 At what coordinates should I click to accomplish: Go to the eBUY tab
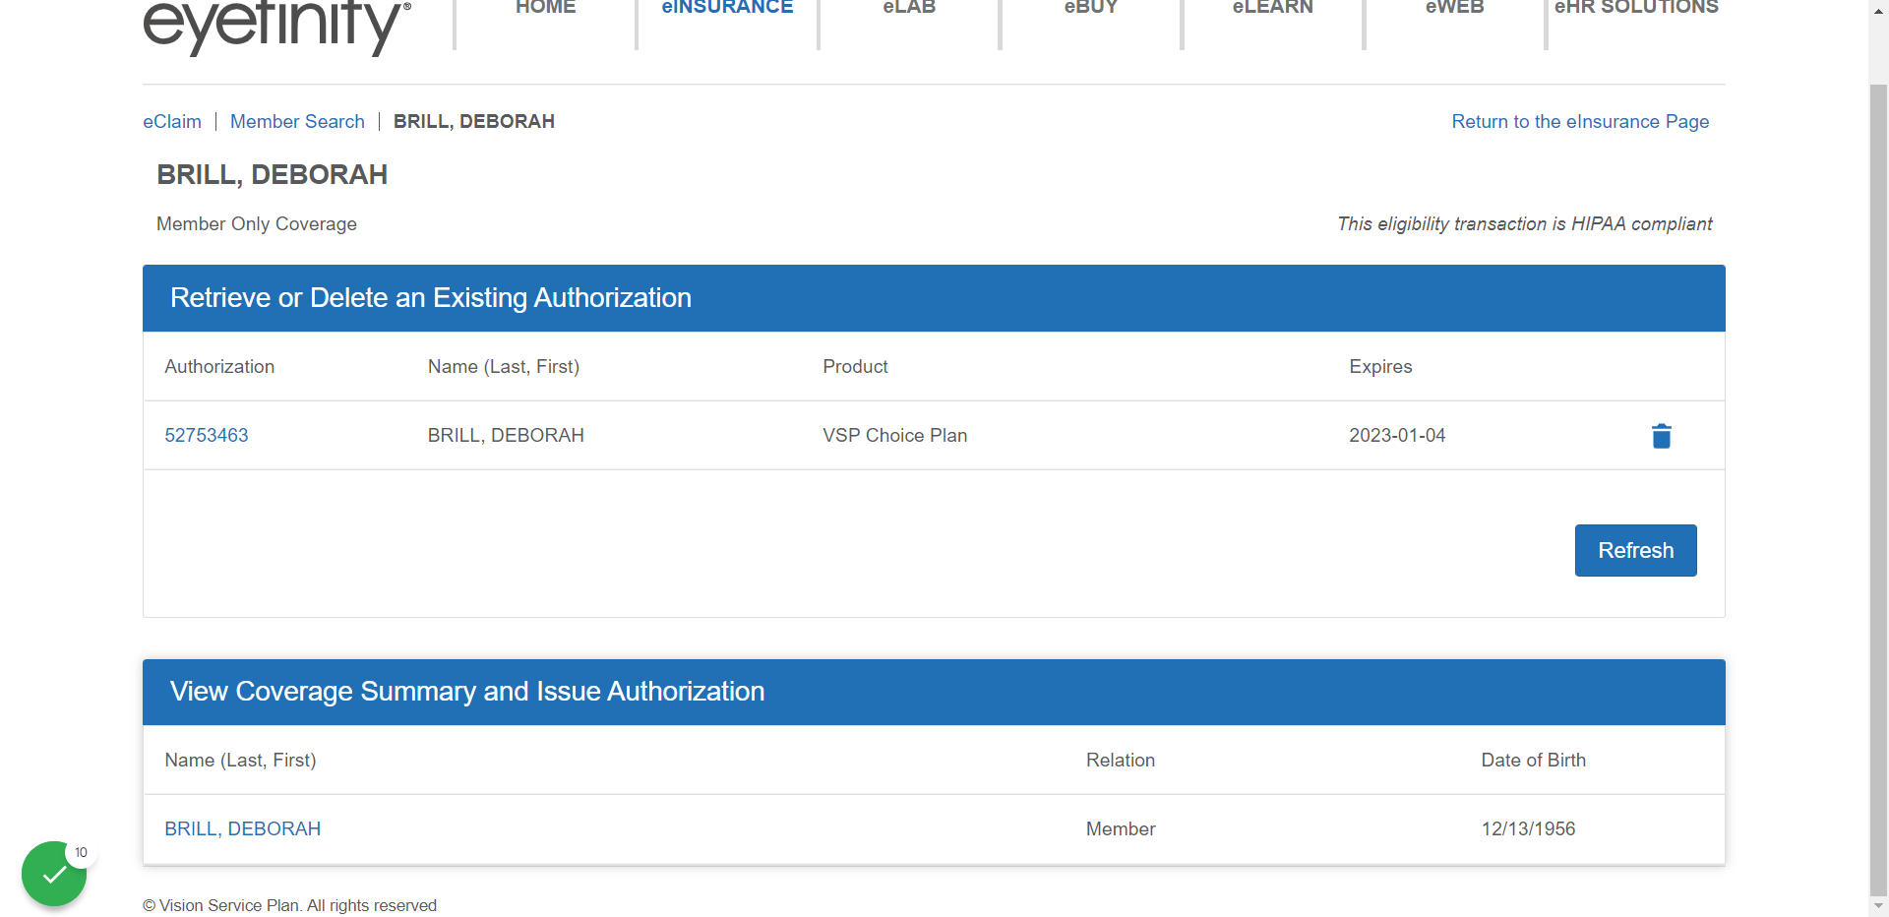tap(1091, 8)
